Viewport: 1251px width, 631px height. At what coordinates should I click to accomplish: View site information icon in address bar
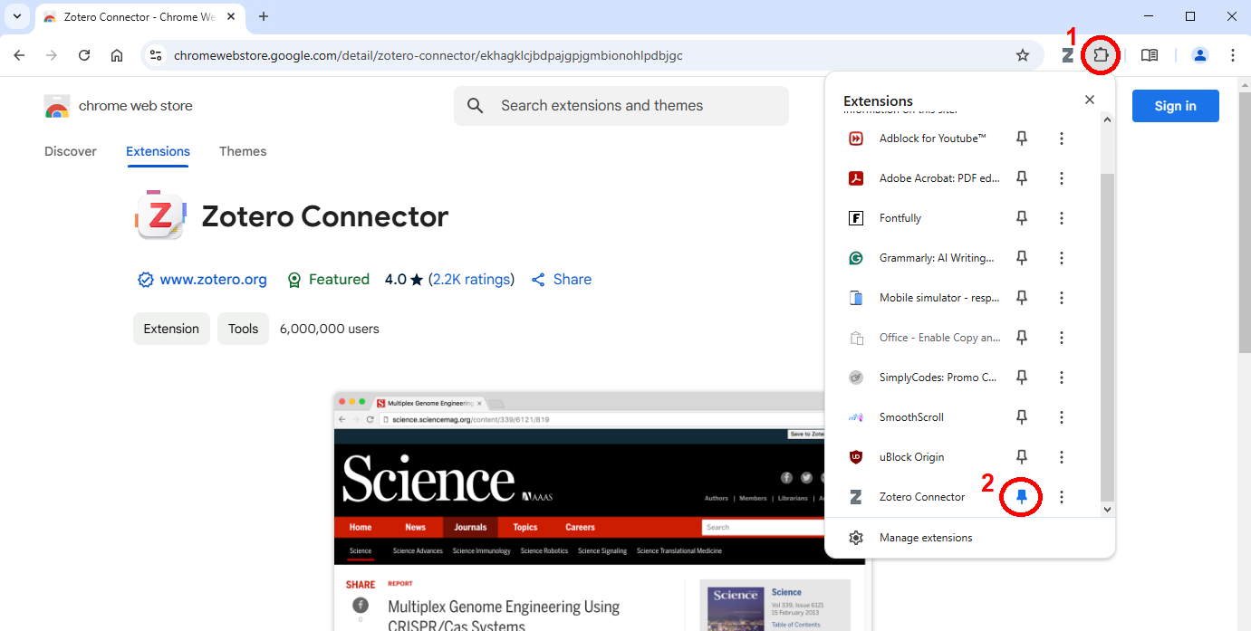pos(156,55)
